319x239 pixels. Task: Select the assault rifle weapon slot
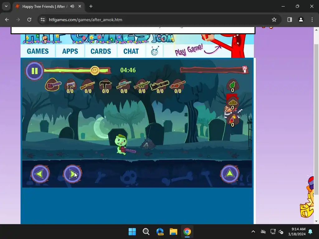pyautogui.click(x=142, y=86)
